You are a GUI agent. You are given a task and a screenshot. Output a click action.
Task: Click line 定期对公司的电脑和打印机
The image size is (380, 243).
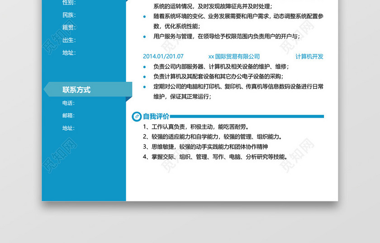pyautogui.click(x=238, y=87)
